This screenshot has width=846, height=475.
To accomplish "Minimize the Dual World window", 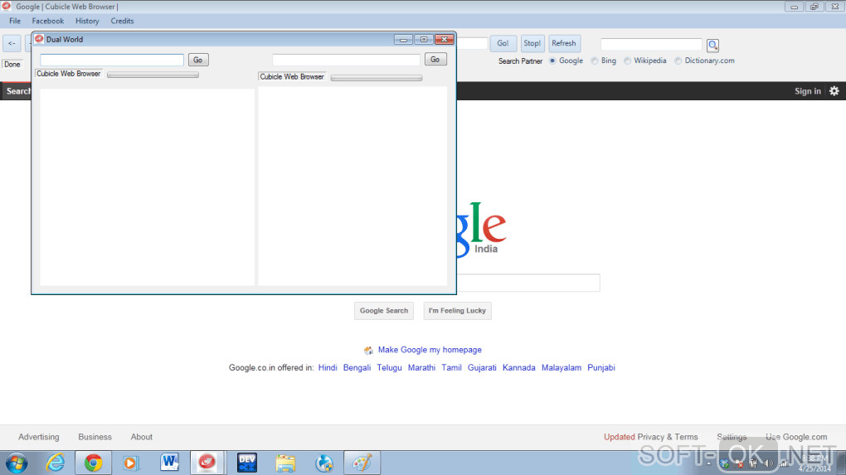I will [x=403, y=39].
